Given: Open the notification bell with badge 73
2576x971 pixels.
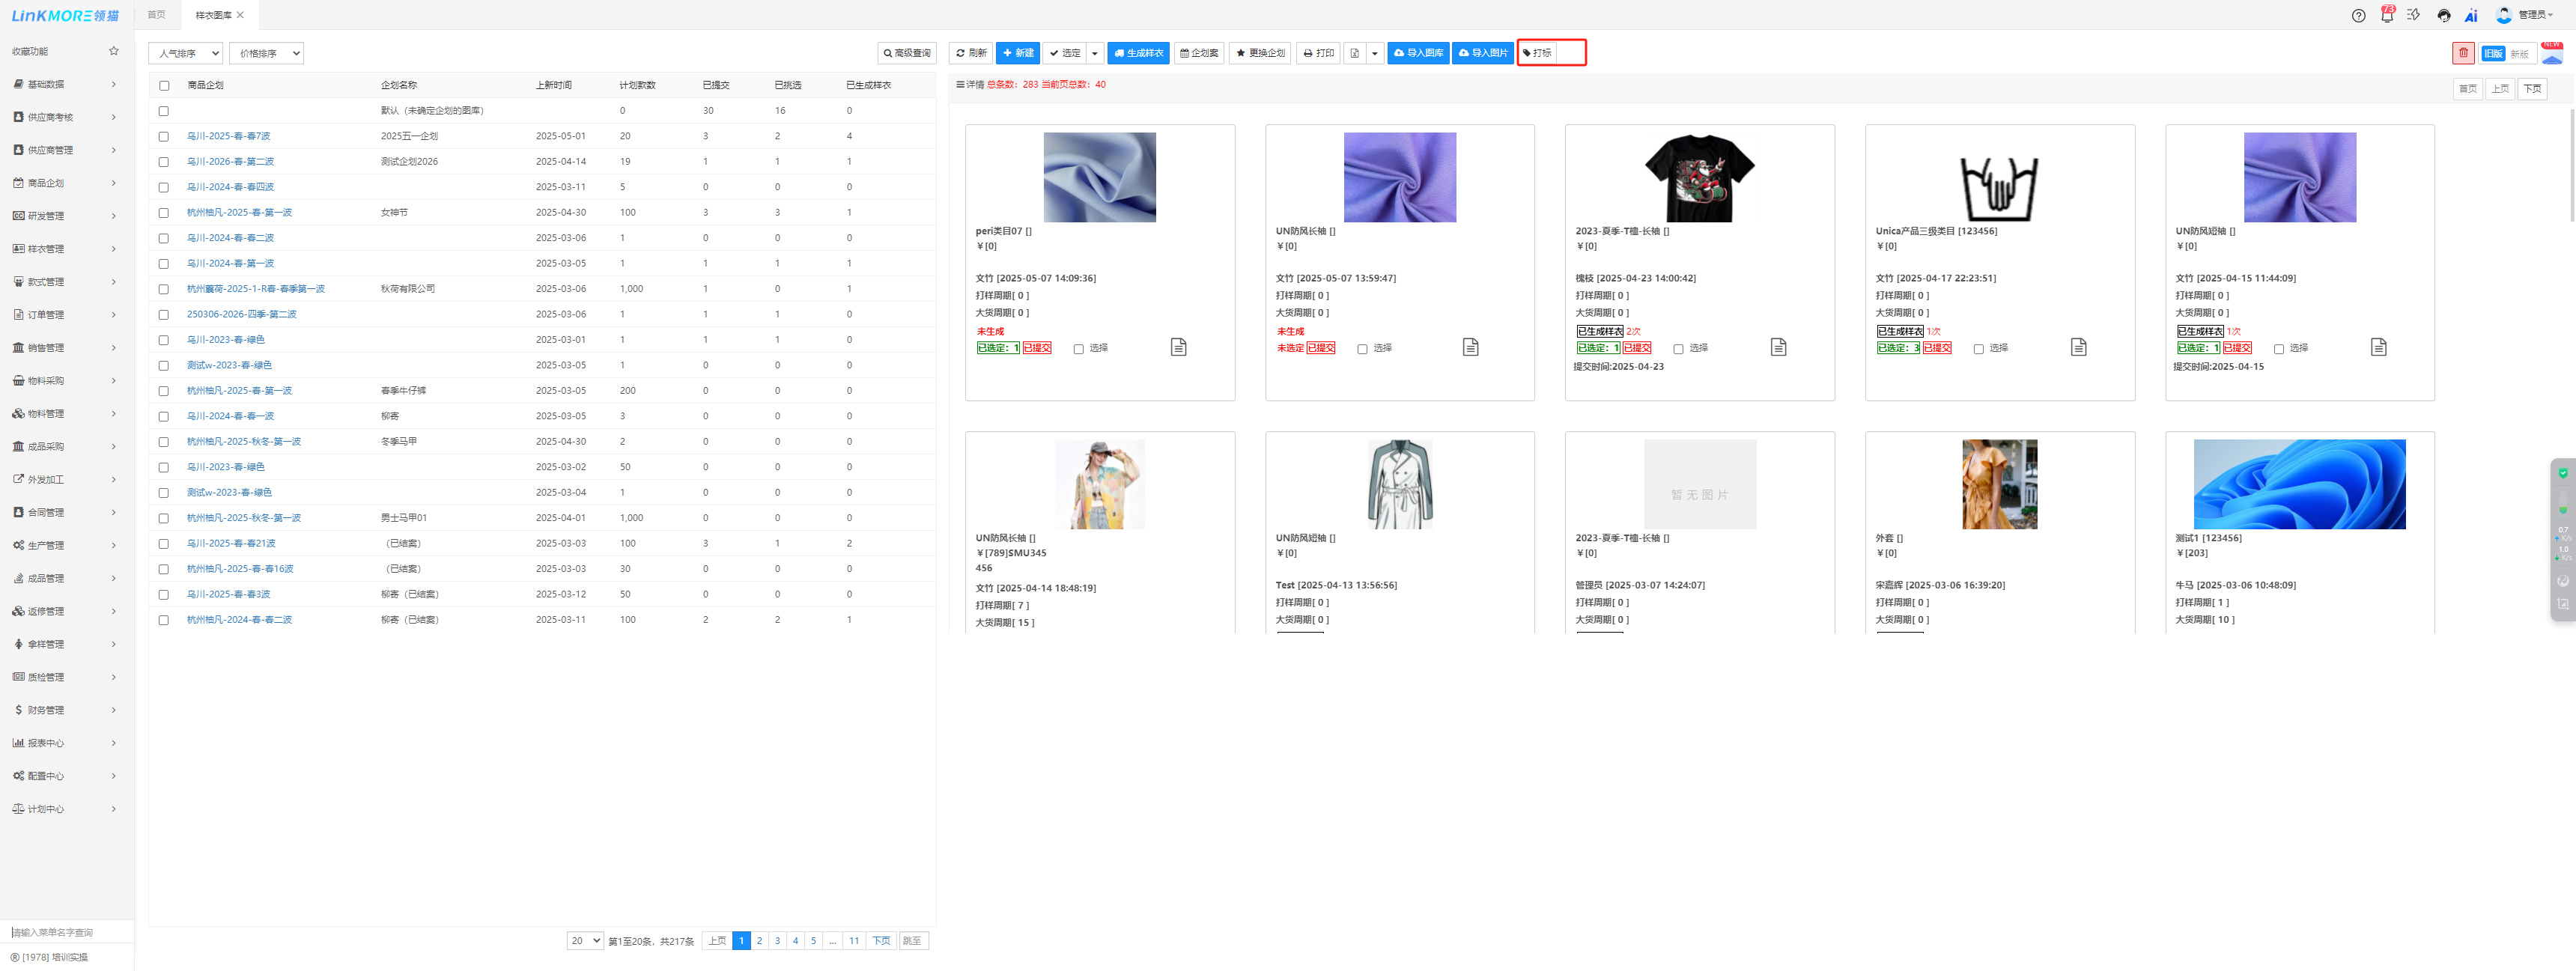Looking at the screenshot, I should 2387,15.
